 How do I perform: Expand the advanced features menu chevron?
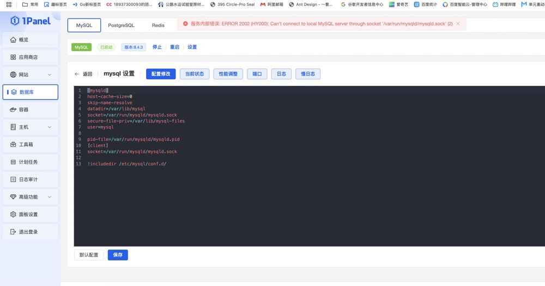[x=50, y=197]
